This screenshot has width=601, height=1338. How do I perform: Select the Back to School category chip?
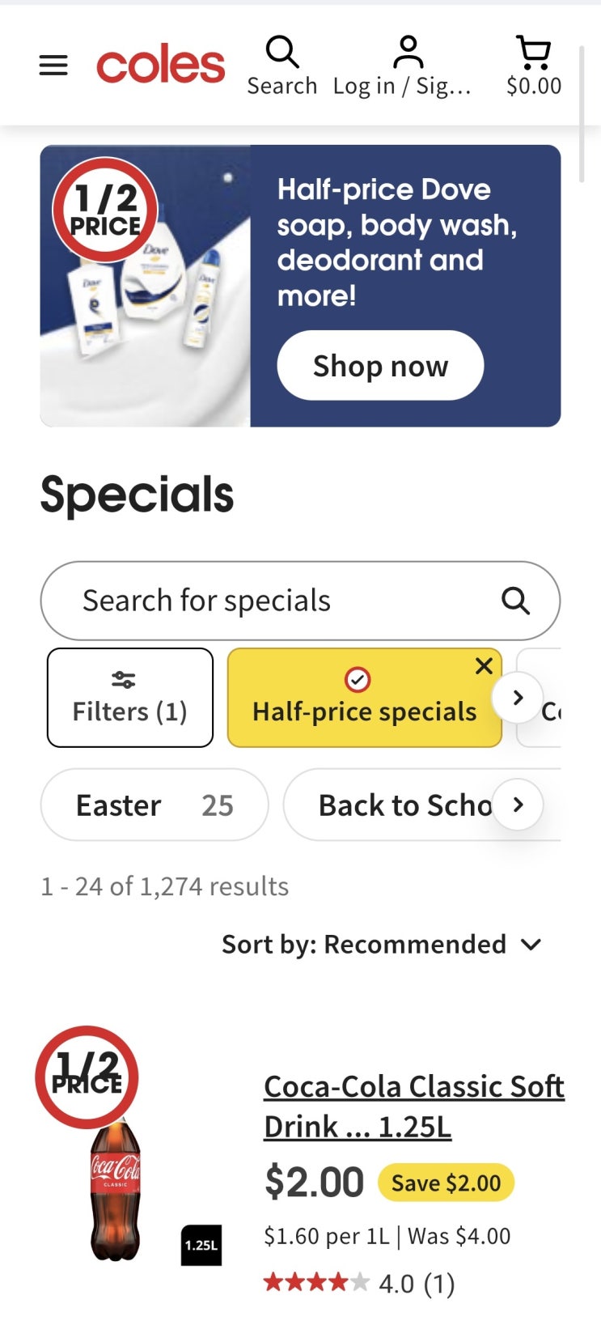coord(404,805)
